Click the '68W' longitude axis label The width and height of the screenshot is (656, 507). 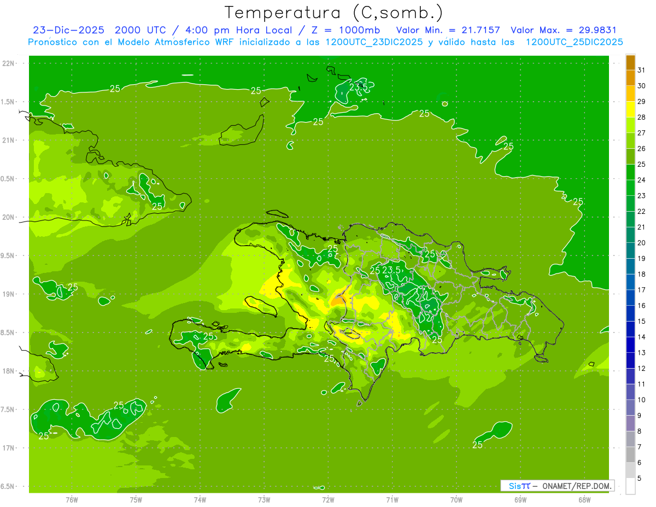pyautogui.click(x=584, y=499)
